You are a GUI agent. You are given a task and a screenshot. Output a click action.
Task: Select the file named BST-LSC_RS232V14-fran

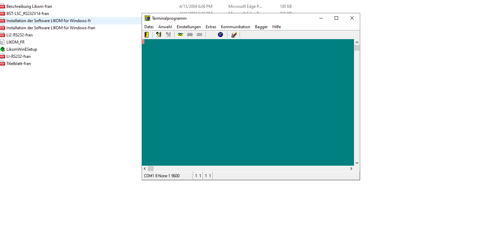point(28,14)
